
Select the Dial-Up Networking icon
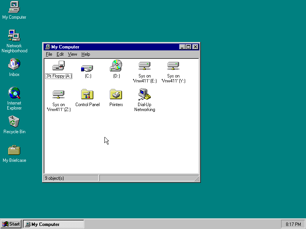(145, 94)
